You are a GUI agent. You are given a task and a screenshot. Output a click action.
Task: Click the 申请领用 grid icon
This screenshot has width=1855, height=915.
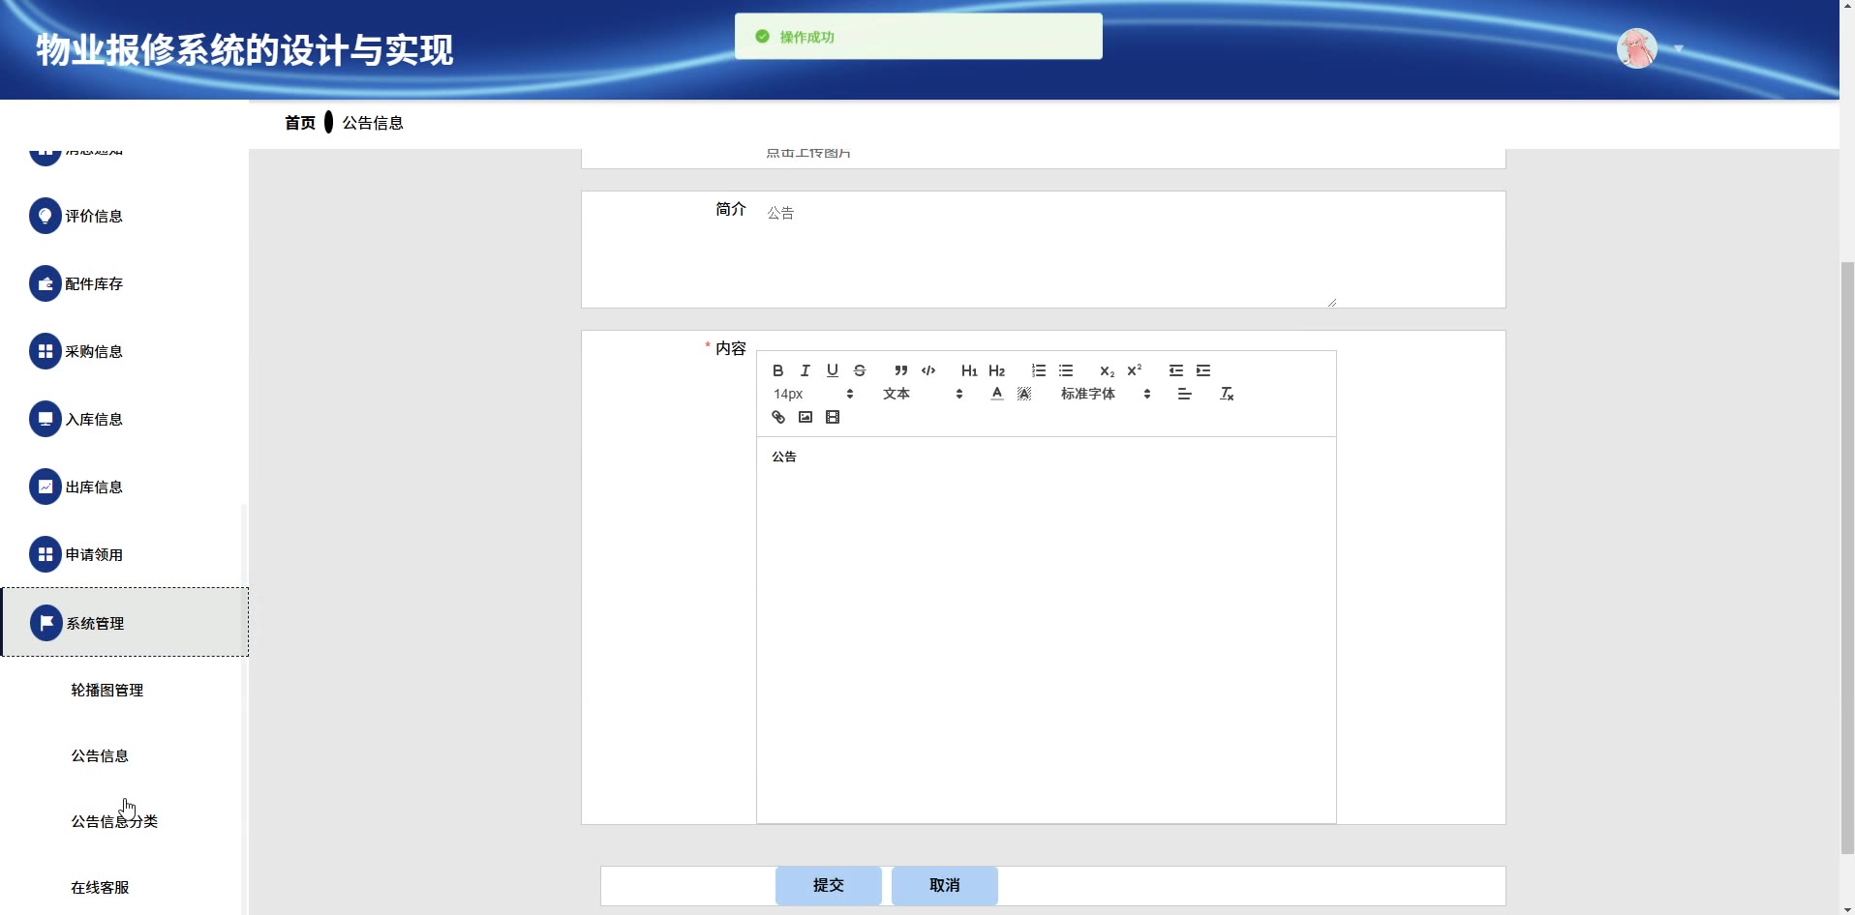[46, 554]
